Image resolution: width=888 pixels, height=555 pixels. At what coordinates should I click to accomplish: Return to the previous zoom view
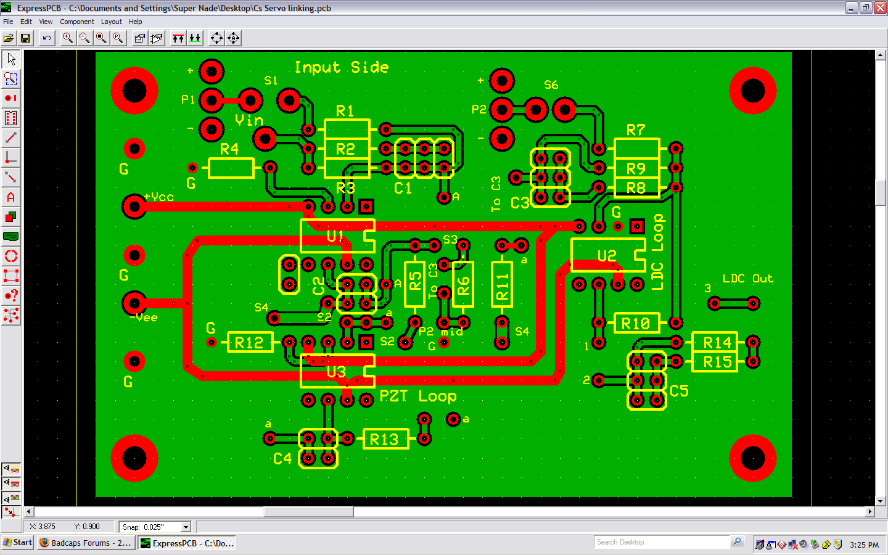click(118, 38)
